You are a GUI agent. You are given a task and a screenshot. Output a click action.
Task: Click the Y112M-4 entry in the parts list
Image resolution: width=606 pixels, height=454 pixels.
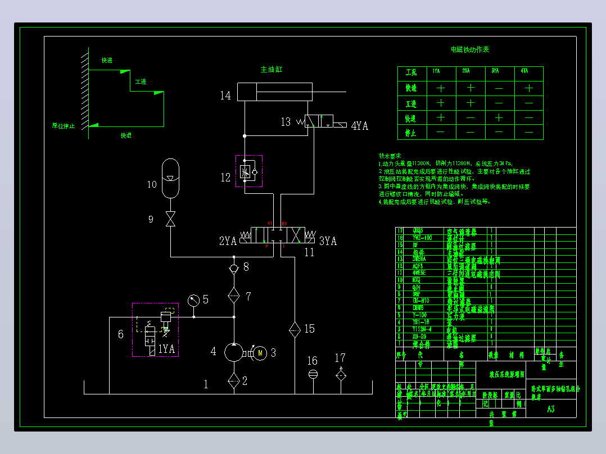coord(422,329)
